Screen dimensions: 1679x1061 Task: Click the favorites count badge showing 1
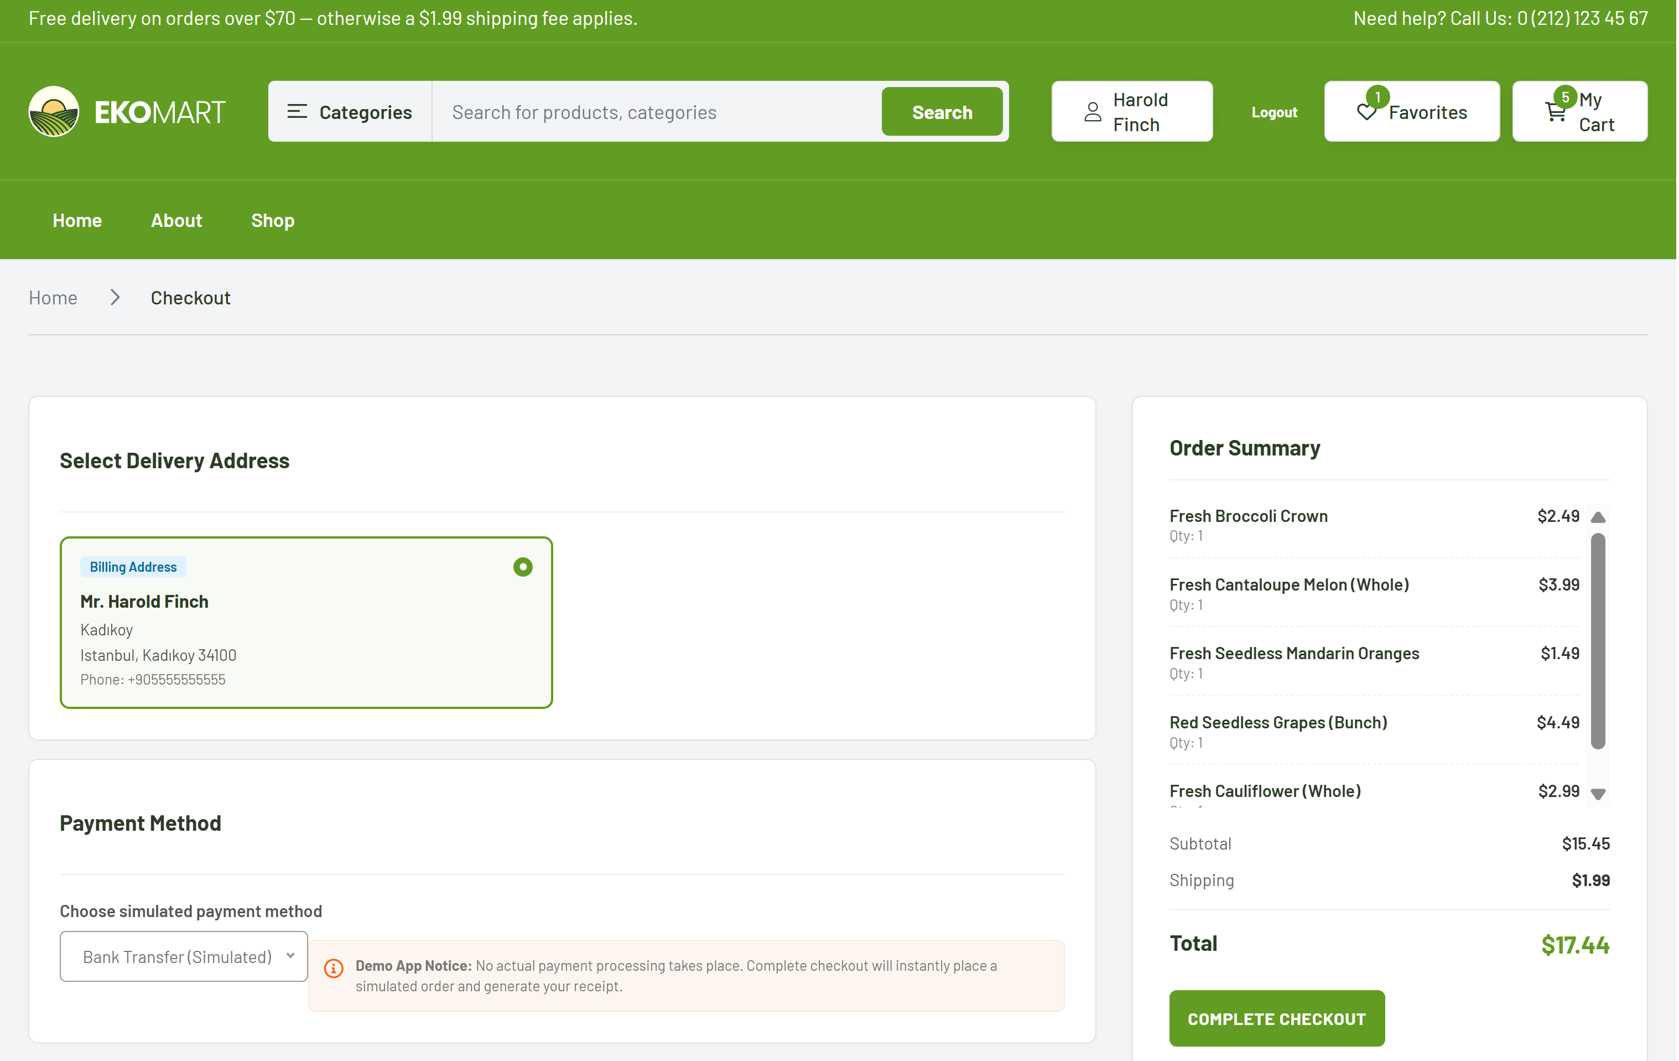(1379, 97)
